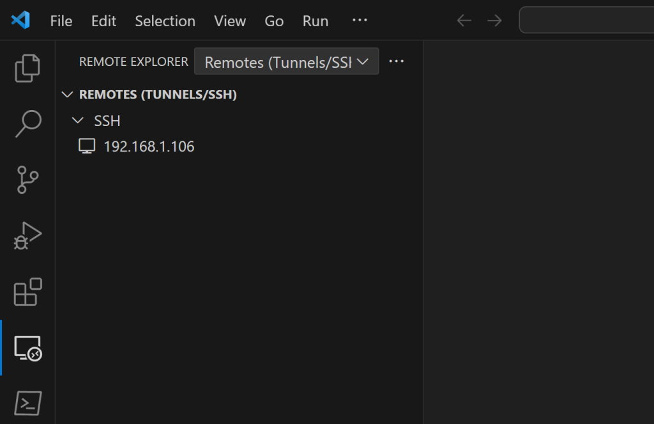Viewport: 654px width, 424px height.
Task: Click the Go Forward navigation arrow
Action: point(494,20)
